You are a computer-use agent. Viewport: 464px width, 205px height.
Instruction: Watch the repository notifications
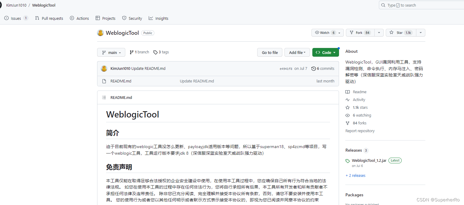(x=325, y=33)
